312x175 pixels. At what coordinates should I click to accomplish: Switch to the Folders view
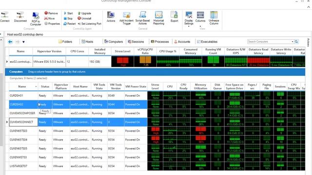[65, 42]
